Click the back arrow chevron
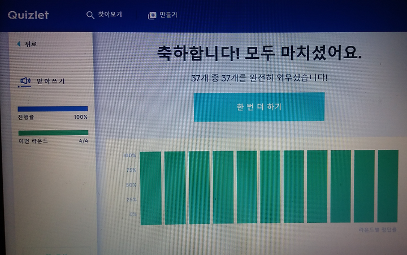 tap(19, 44)
